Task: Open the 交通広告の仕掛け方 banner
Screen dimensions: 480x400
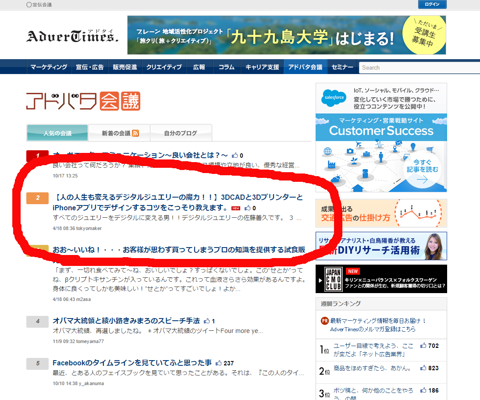Action: [x=381, y=213]
